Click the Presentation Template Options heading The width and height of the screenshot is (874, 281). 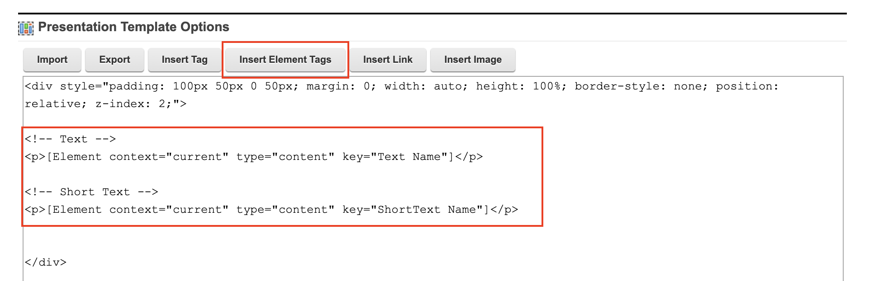[133, 27]
